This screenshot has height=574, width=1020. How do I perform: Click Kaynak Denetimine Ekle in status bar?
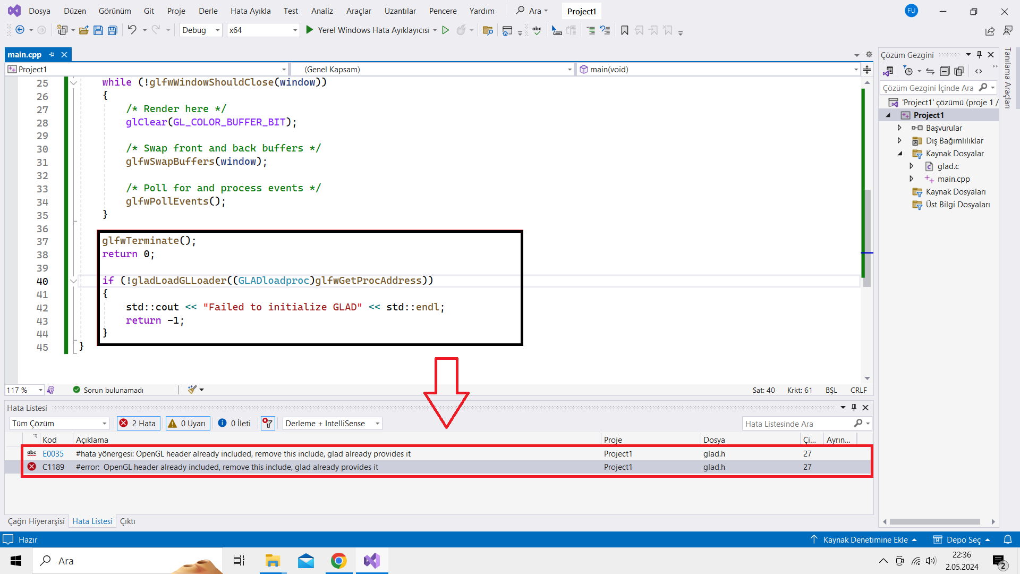(x=865, y=539)
